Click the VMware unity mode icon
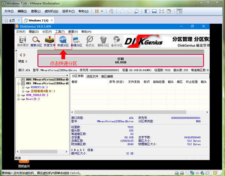Viewport: 225px width, 176px height. [x=169, y=11]
